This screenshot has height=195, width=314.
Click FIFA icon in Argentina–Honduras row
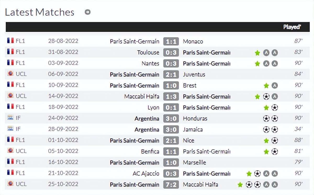(10, 118)
